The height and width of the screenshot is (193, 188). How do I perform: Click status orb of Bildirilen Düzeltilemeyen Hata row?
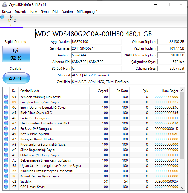click(x=6, y=171)
